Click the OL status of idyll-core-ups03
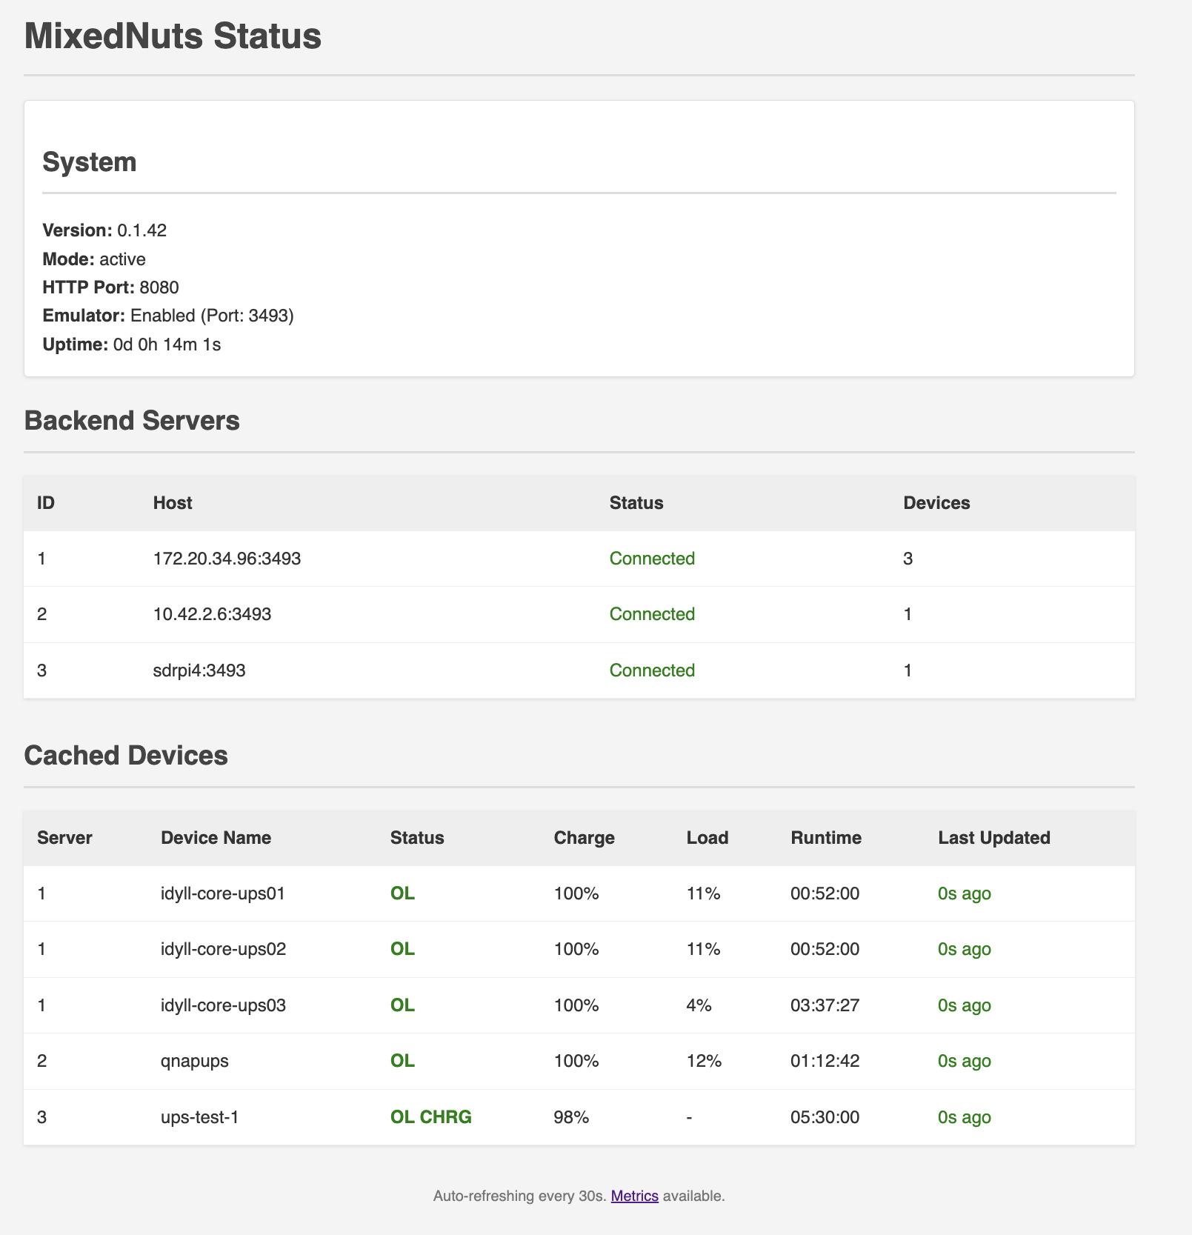This screenshot has width=1192, height=1235. pos(402,1005)
